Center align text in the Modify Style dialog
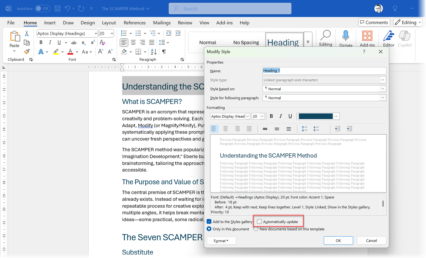Image resolution: width=426 pixels, height=258 pixels. 226,129
